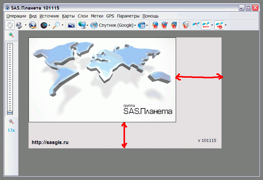Click the zoom out magnifier icon
The width and height of the screenshot is (263, 180).
11,121
